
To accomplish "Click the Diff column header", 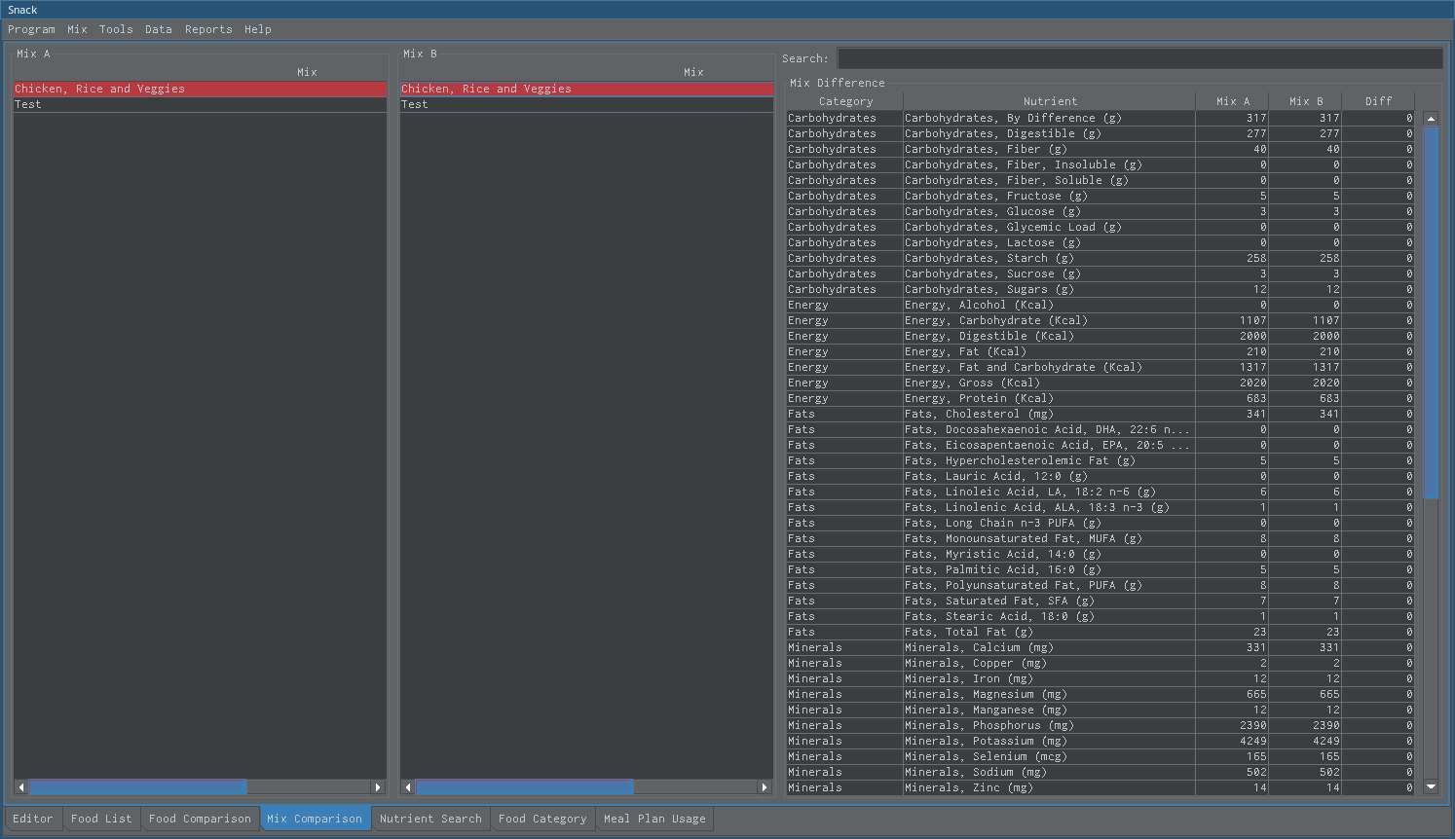I will [x=1378, y=101].
